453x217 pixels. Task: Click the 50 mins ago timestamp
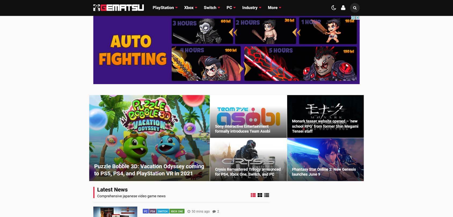point(200,211)
